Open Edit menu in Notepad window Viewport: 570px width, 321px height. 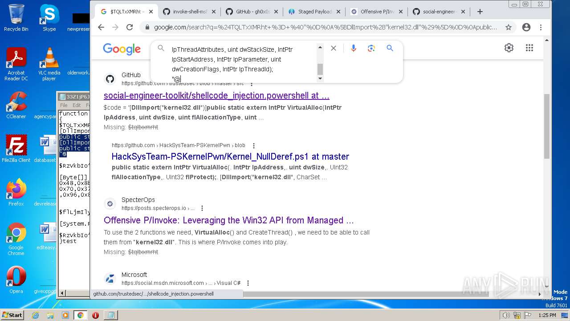[x=77, y=105]
